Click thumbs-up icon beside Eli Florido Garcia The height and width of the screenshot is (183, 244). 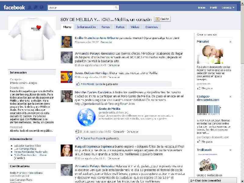[78, 84]
